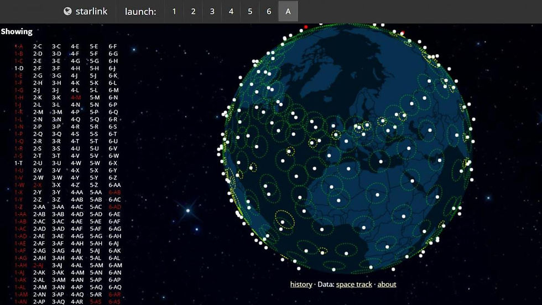
Task: Click satellite 2-AE entry
Action: 39,236
